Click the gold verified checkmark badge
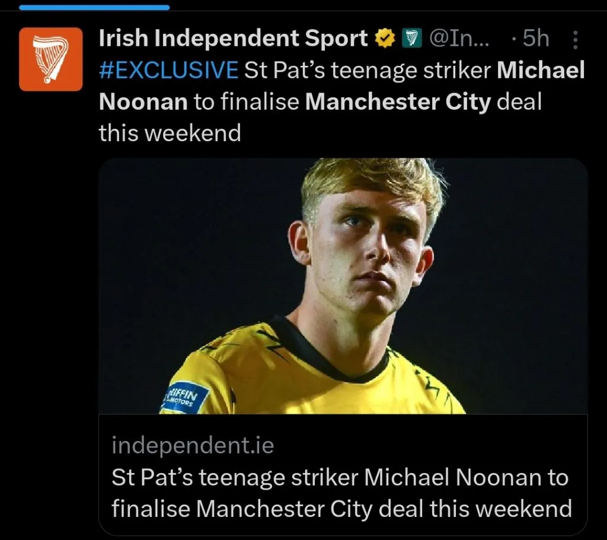The width and height of the screenshot is (607, 540). (385, 39)
